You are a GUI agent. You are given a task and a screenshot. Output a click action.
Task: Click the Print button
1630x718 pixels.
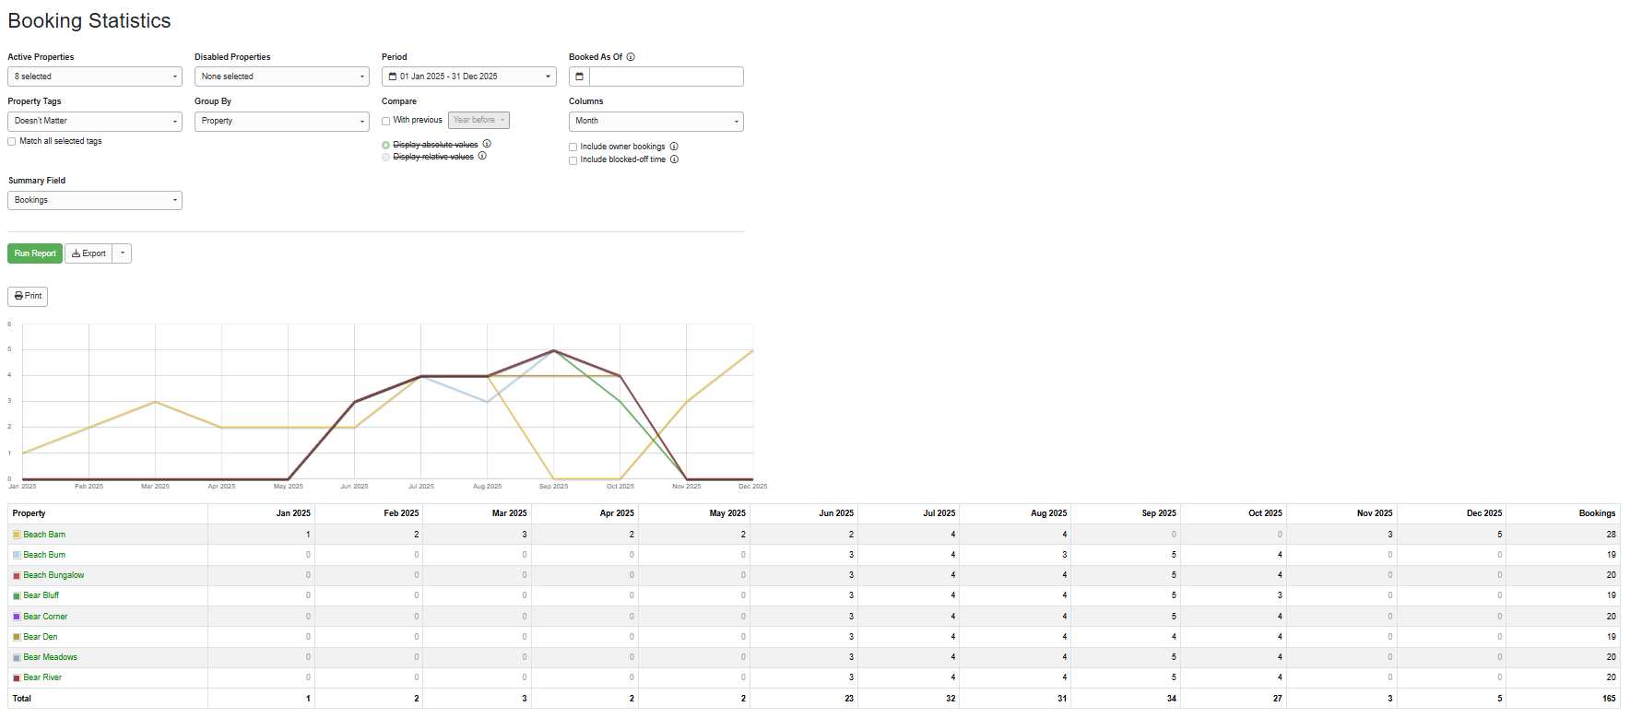pos(28,296)
